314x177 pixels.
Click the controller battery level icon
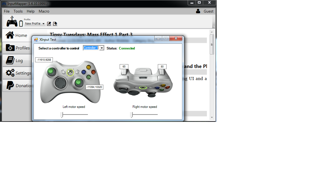point(21,23)
